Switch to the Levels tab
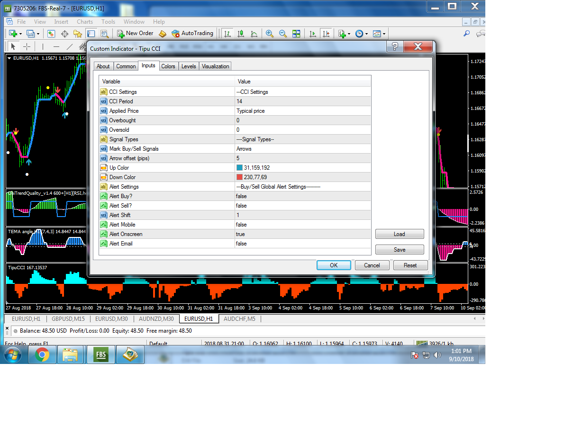 click(189, 66)
